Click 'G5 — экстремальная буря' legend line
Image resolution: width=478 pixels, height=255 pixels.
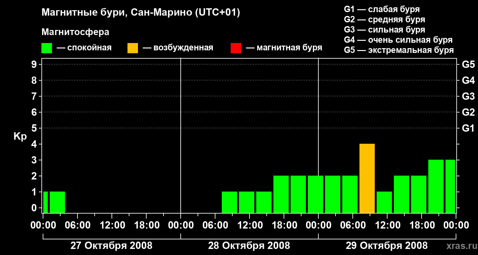tap(399, 50)
